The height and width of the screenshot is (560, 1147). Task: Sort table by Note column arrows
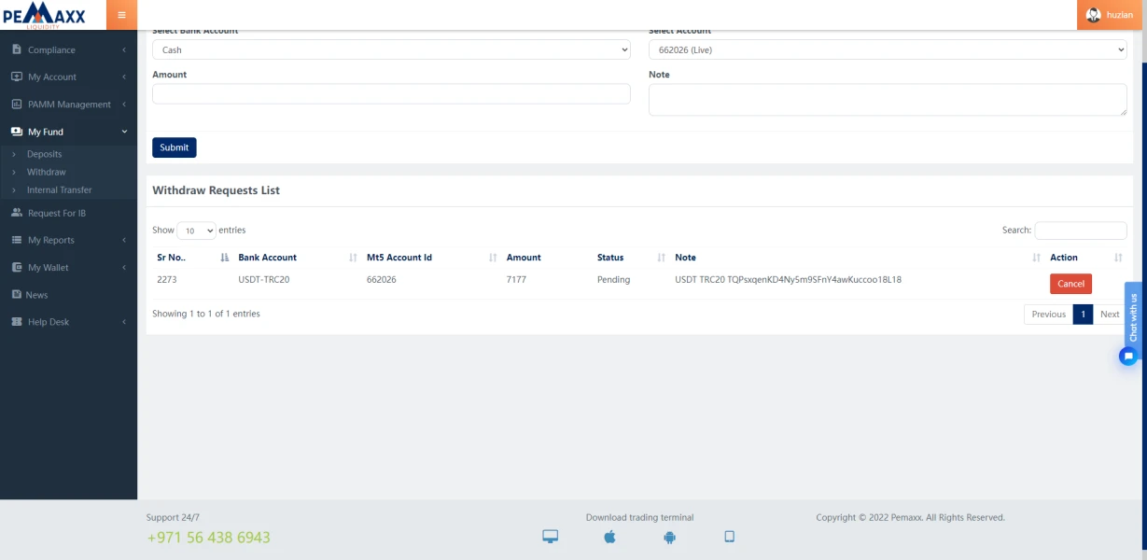pyautogui.click(x=1037, y=258)
